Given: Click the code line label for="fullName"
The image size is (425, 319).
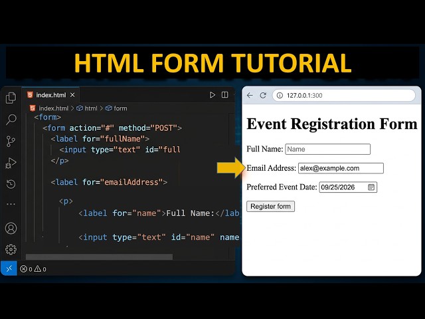Looking at the screenshot, I should (x=100, y=139).
